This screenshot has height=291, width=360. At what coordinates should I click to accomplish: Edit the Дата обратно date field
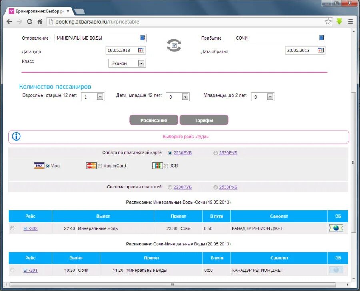(305, 50)
